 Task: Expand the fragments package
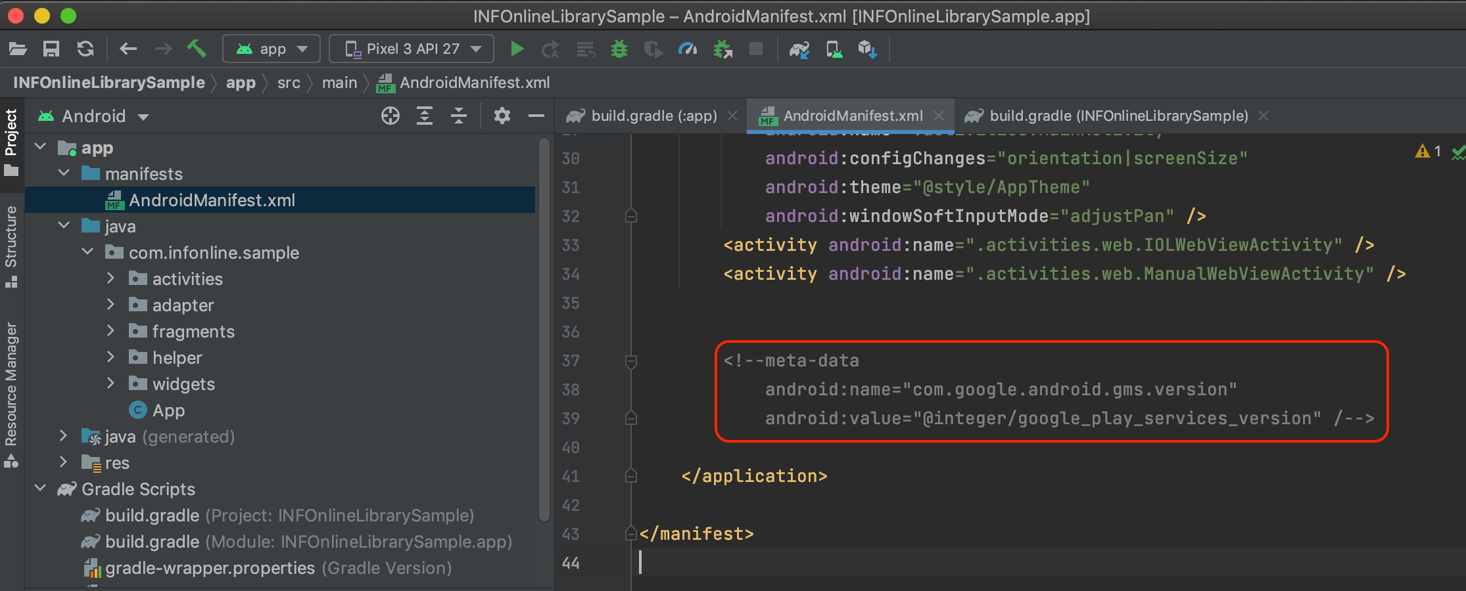[x=110, y=331]
